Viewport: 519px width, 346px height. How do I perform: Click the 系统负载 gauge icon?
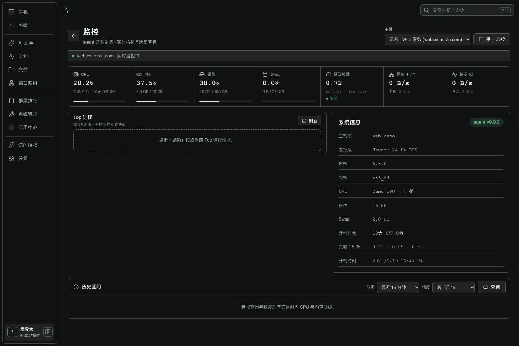click(x=328, y=74)
